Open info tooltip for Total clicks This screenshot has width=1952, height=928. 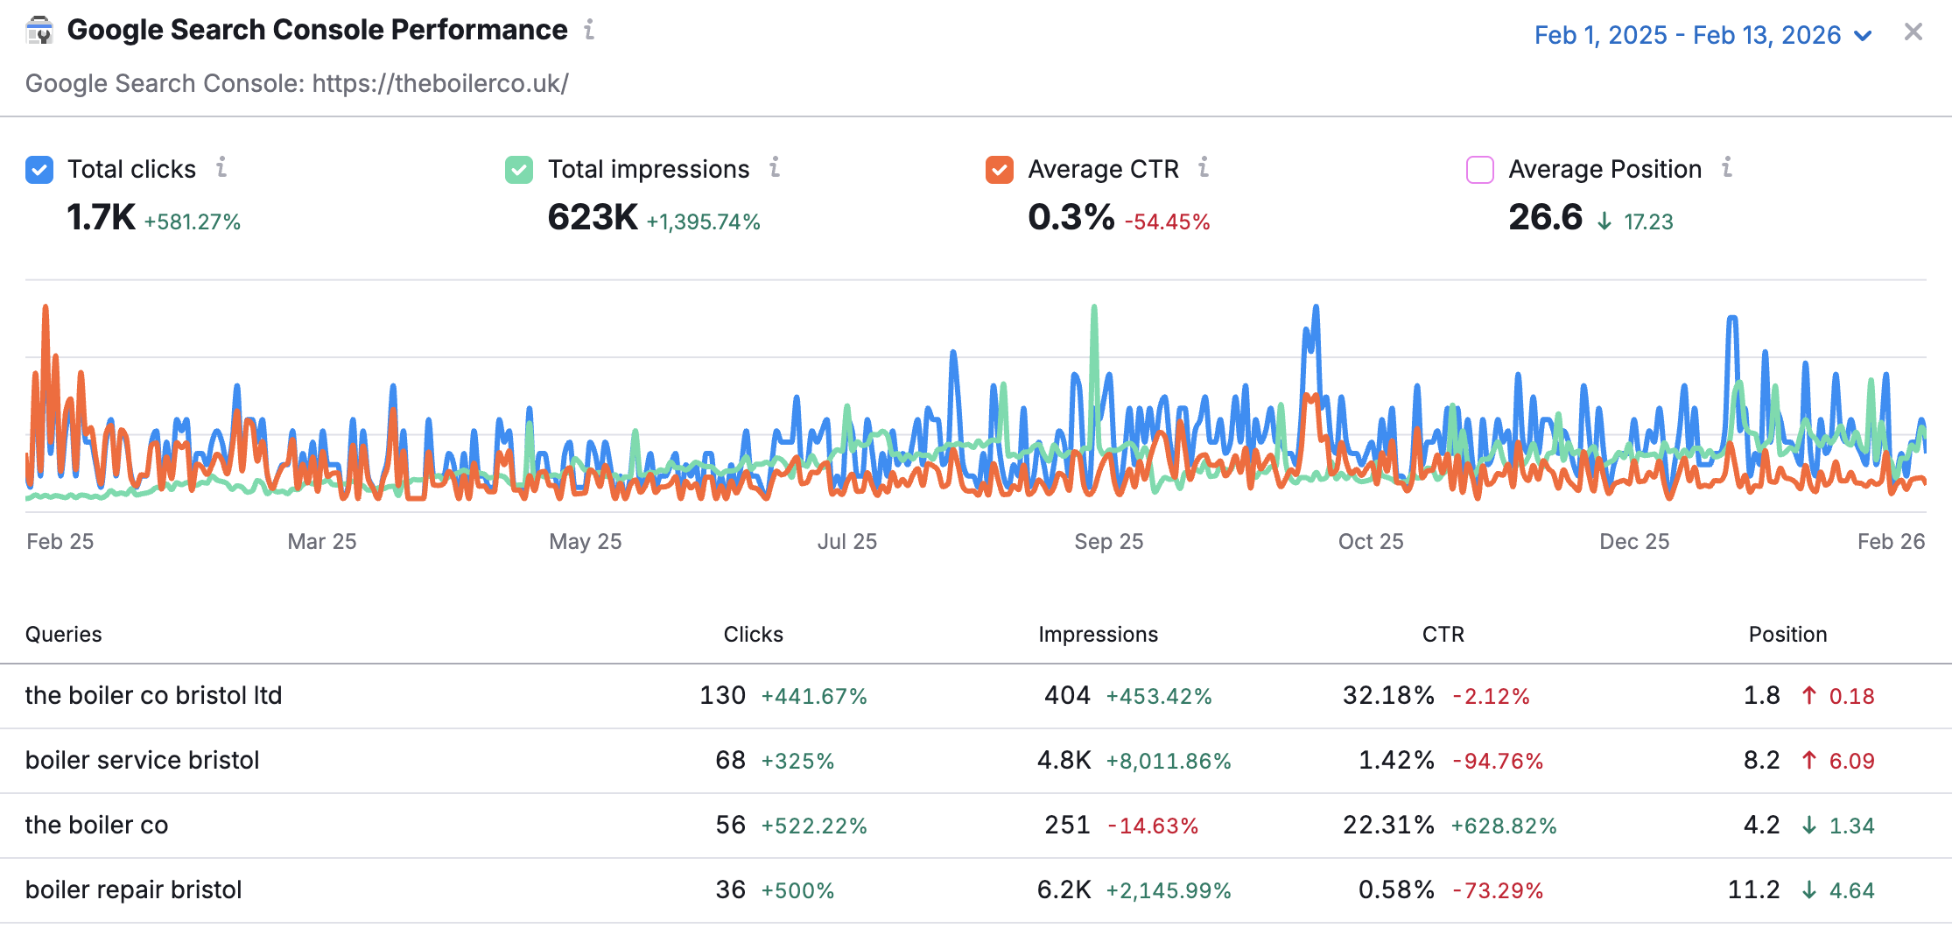221,167
